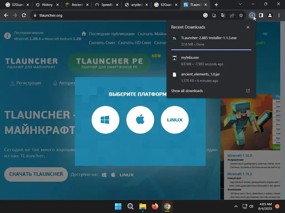The image size is (285, 213).
Task: Open Chrome three-dot menu
Action: click(x=279, y=16)
